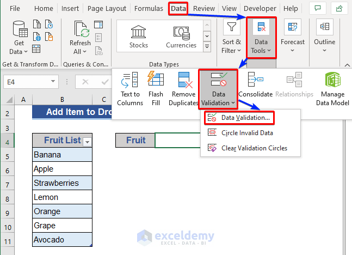The width and height of the screenshot is (352, 255).
Task: Click the Comments icon in title area
Action: click(318, 9)
